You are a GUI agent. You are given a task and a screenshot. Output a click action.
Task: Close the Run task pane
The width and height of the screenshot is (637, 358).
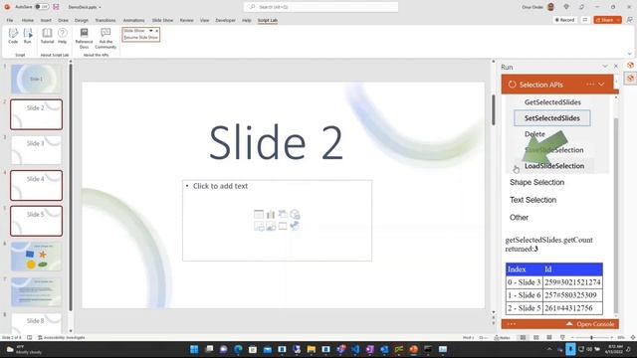coord(616,67)
